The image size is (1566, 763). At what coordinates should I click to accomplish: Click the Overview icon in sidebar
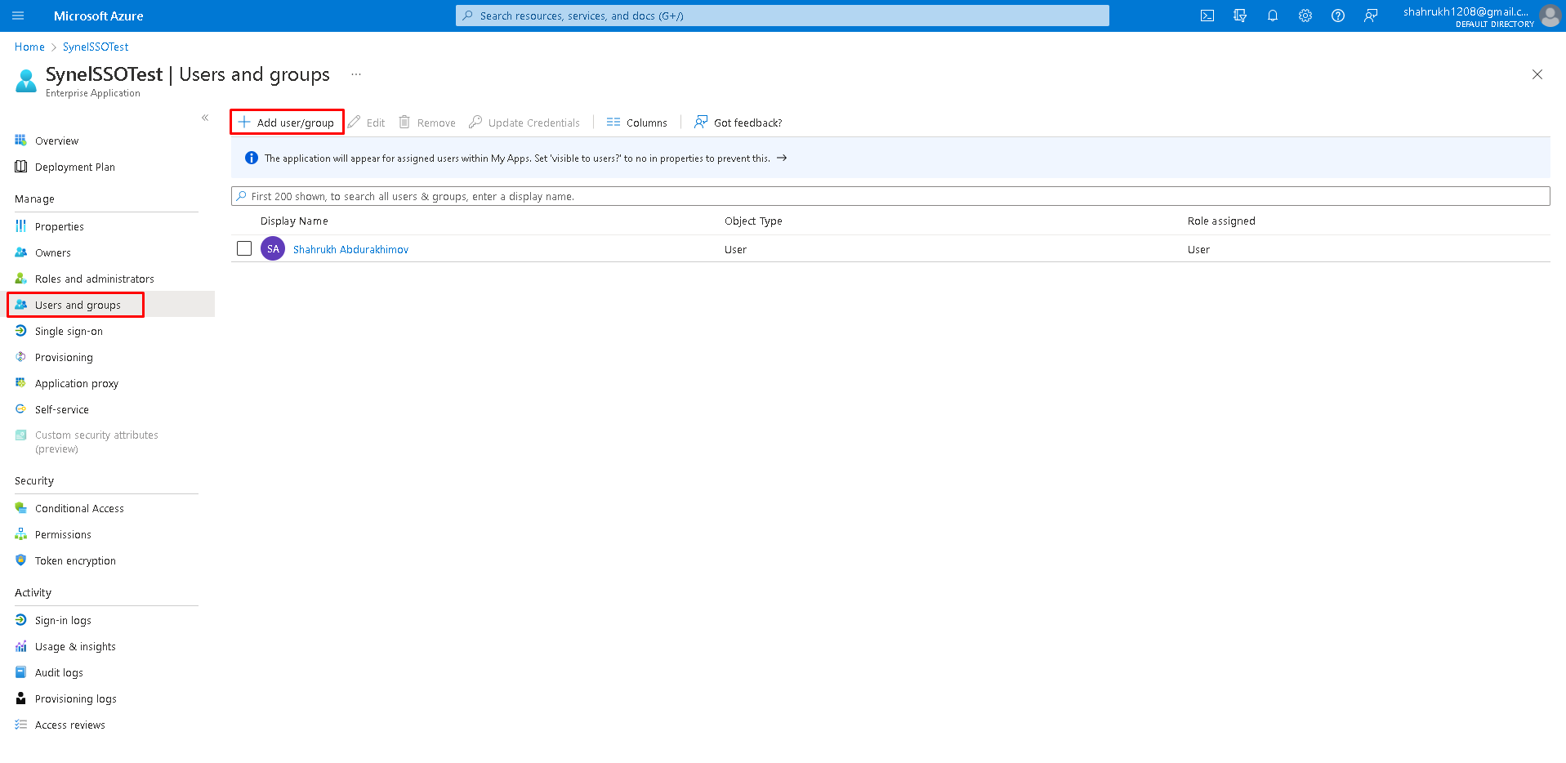[x=21, y=141]
